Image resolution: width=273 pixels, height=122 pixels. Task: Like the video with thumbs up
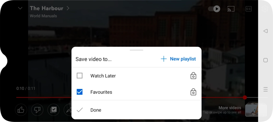click(x=21, y=110)
